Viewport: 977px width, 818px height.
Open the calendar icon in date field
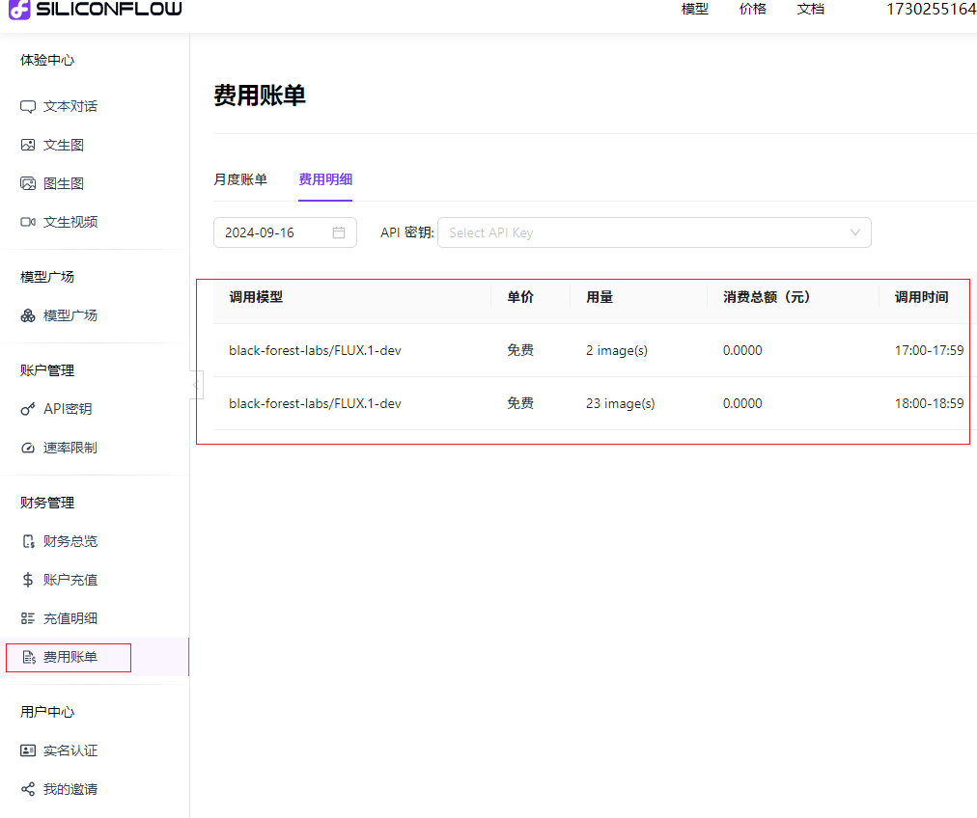pyautogui.click(x=339, y=232)
